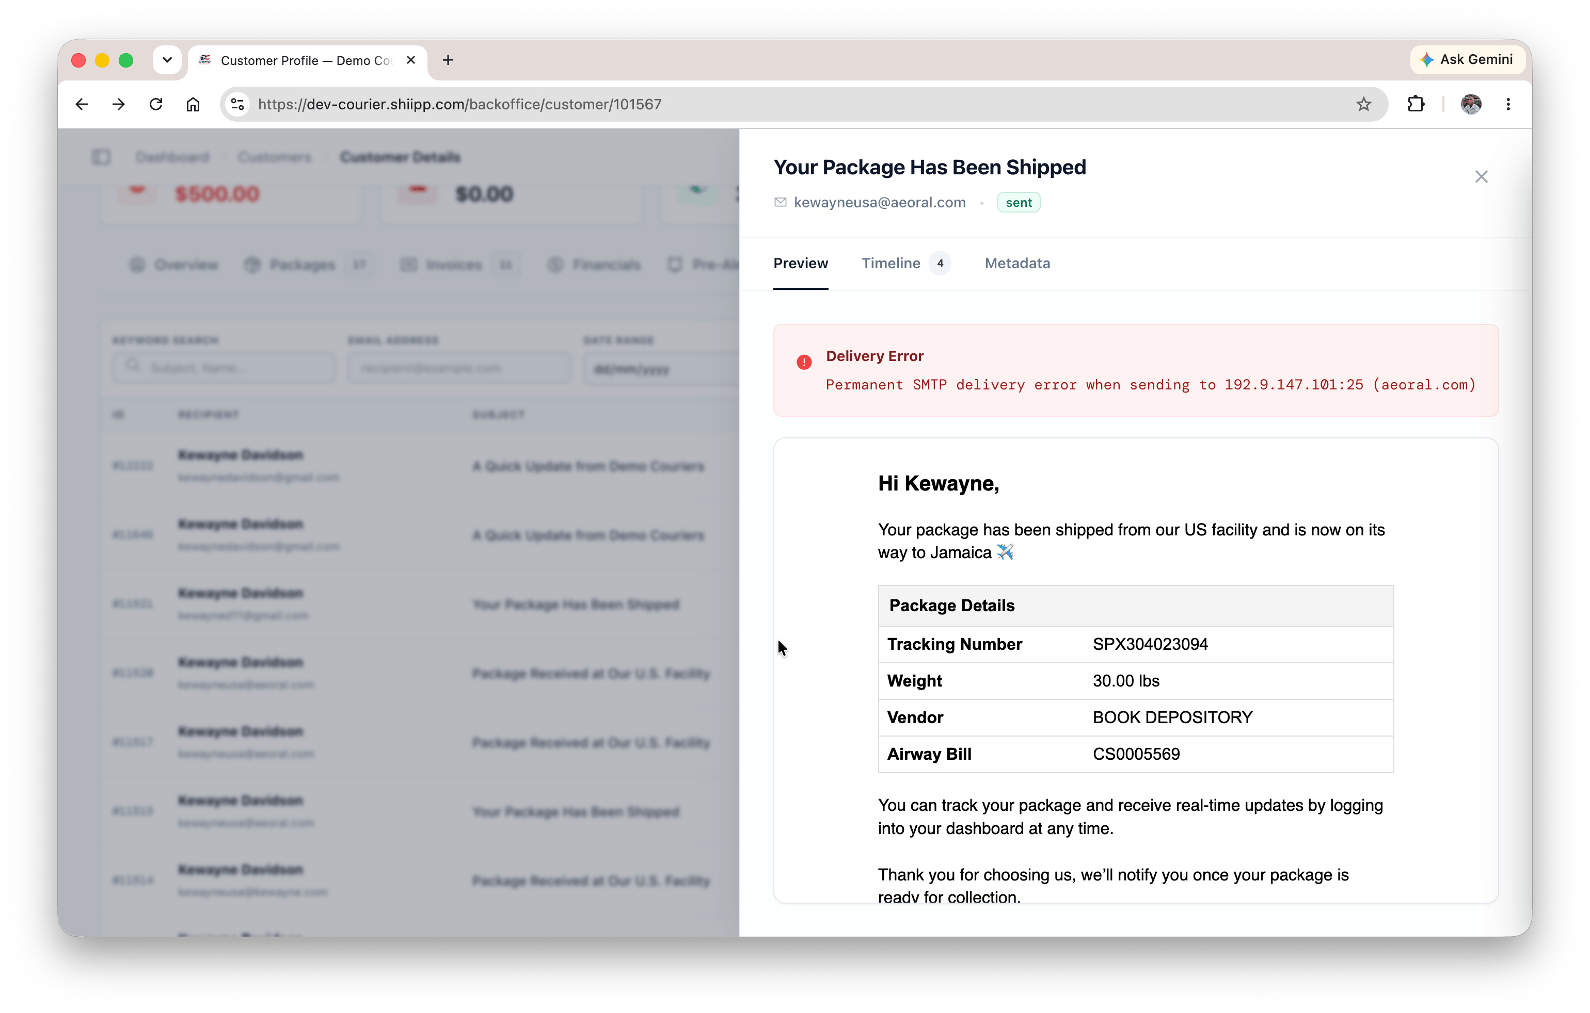
Task: Close the Customer Profile browser tab
Action: point(411,60)
